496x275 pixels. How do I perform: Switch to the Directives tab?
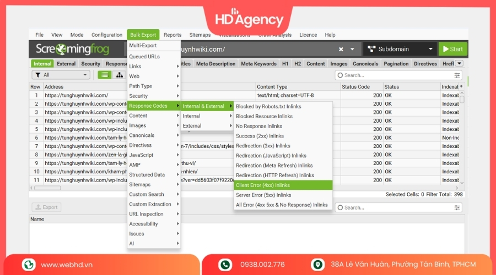425,63
